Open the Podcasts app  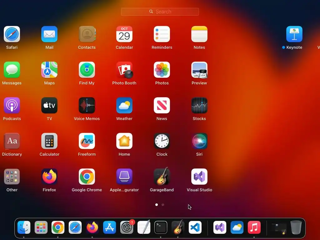click(x=12, y=105)
